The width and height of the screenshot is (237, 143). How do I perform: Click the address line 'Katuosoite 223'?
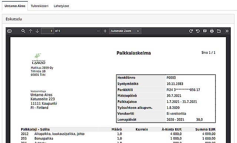coord(43,99)
